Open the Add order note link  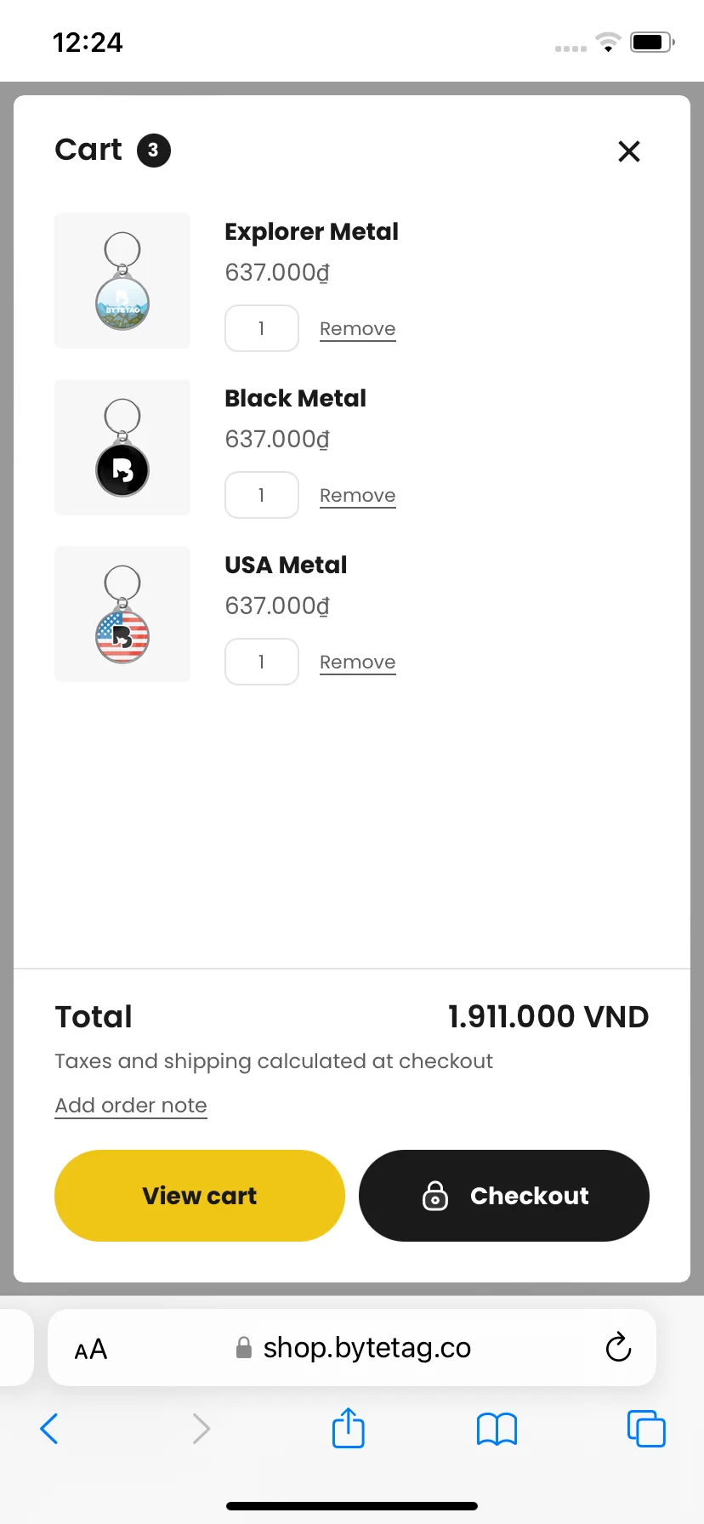pyautogui.click(x=131, y=1106)
